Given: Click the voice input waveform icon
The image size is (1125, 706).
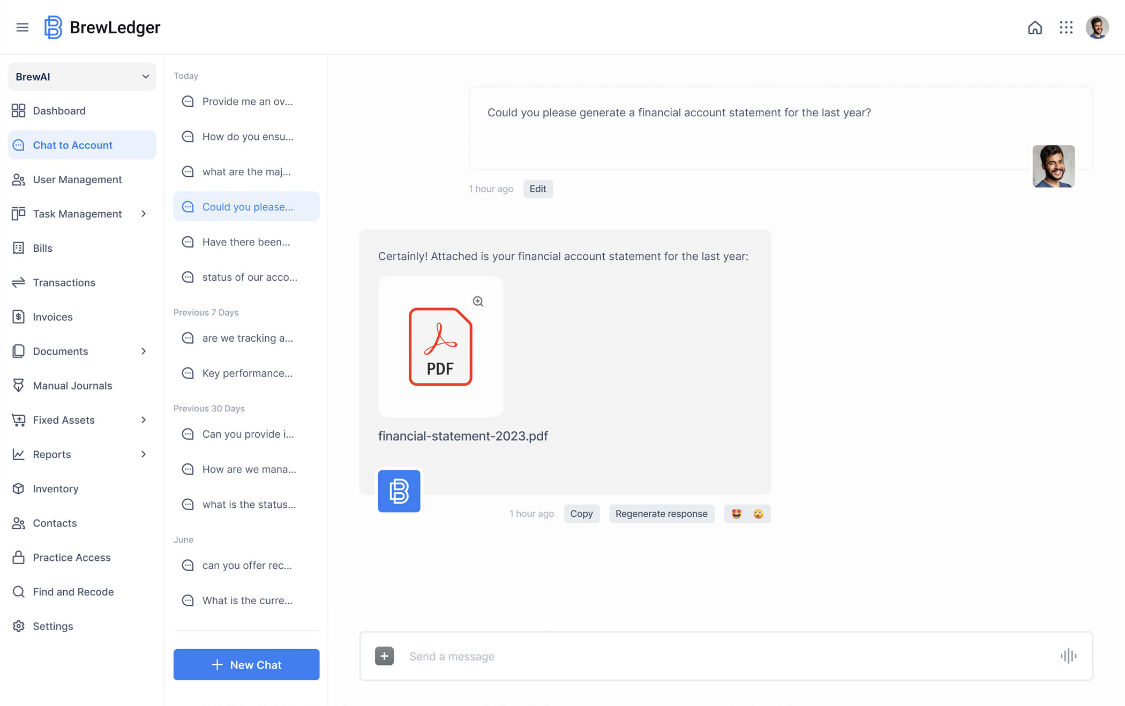Looking at the screenshot, I should [x=1069, y=656].
